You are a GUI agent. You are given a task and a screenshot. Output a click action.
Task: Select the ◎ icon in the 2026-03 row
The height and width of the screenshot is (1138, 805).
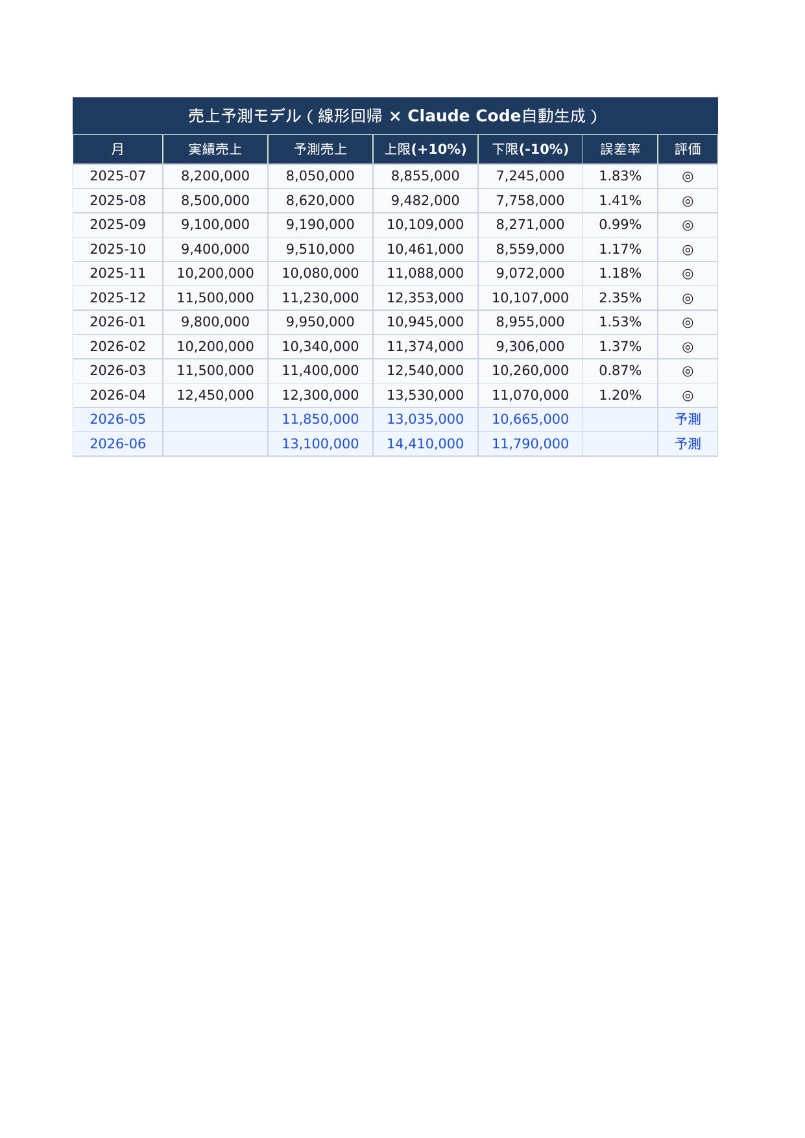(688, 371)
